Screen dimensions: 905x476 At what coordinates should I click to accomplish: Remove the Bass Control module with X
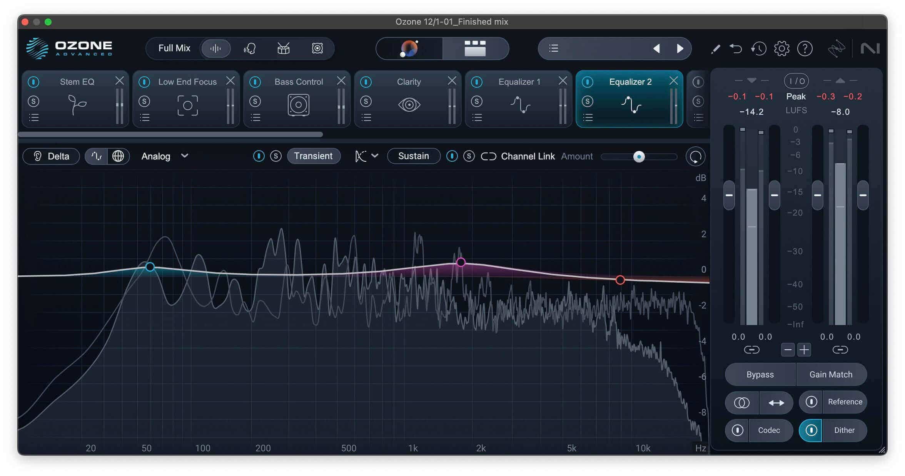coord(341,80)
